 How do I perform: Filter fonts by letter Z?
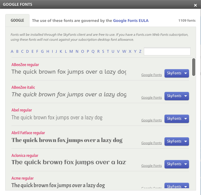click(x=140, y=51)
